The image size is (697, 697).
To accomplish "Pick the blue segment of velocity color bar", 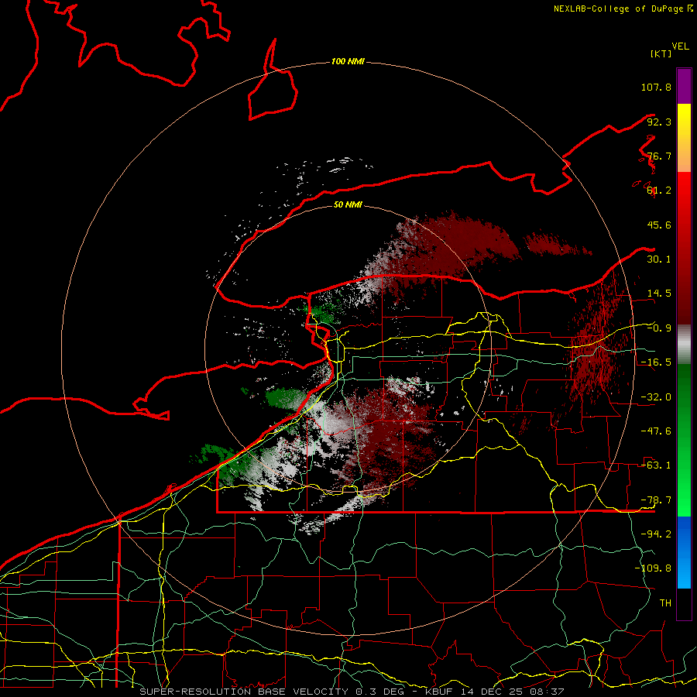I will pyautogui.click(x=684, y=552).
